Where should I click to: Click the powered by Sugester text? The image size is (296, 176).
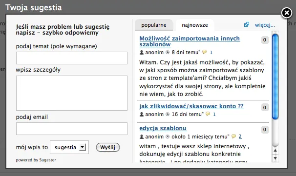36,160
